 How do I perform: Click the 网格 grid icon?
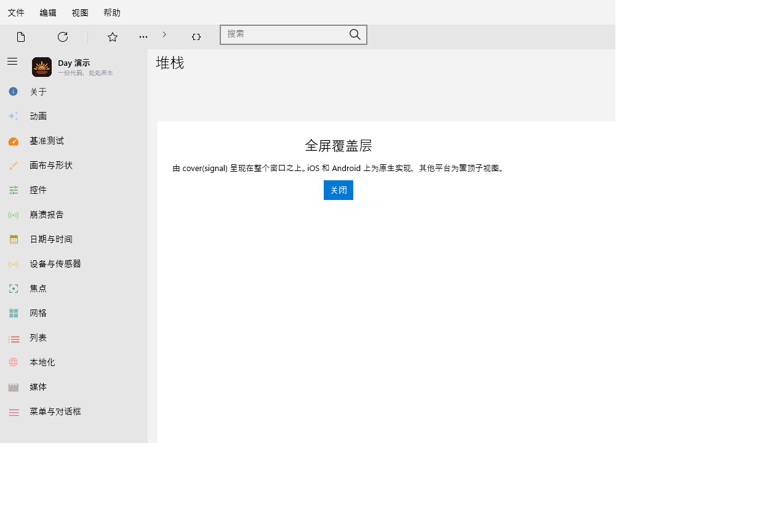pos(13,313)
